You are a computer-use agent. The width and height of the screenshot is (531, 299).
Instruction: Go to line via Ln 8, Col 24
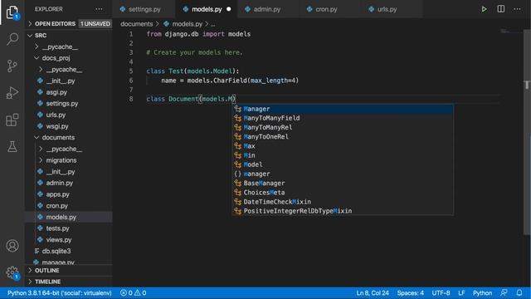[373, 292]
